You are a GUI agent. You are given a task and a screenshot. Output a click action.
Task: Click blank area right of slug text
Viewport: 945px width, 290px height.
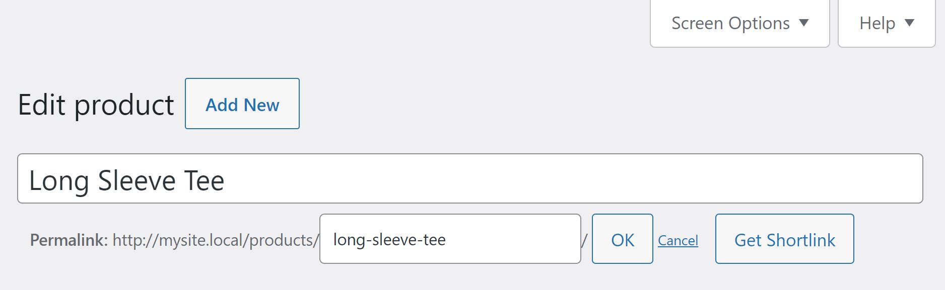point(519,239)
